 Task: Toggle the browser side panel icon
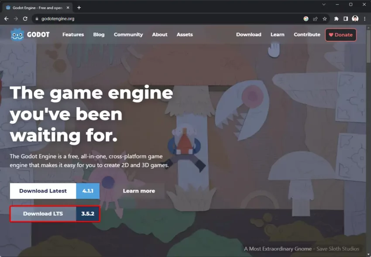(x=346, y=19)
